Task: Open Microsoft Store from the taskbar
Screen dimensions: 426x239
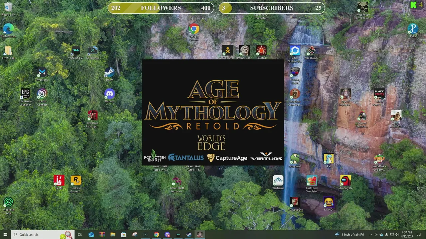Action: 124,234
